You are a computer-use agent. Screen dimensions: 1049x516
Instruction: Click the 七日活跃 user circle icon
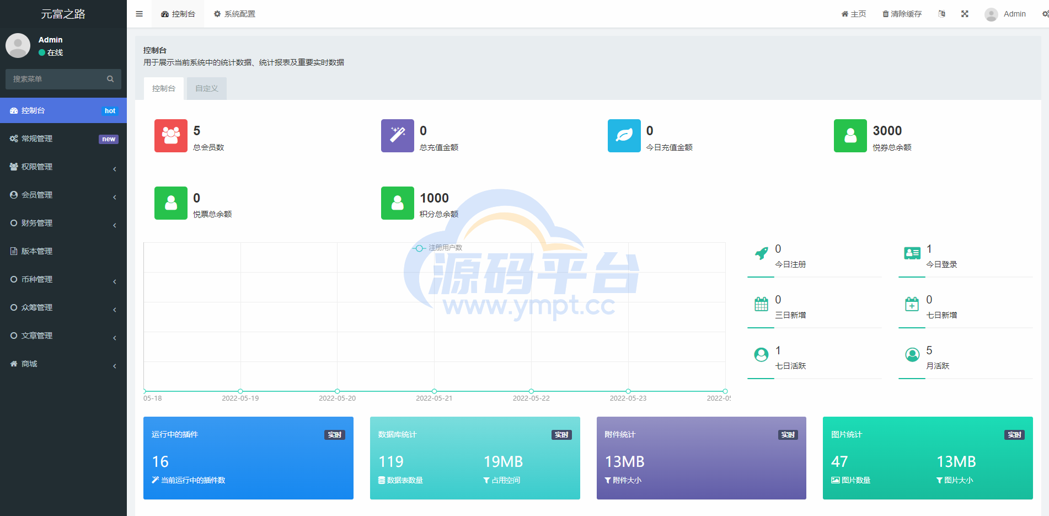(761, 355)
